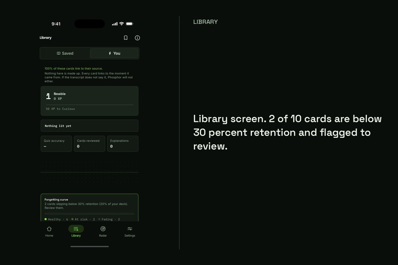Tap the Library tab in bottom navigation
The height and width of the screenshot is (265, 398).
coord(76,232)
